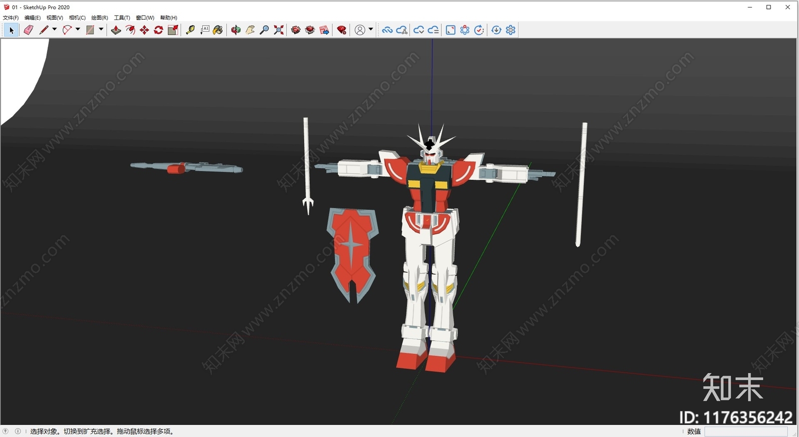Image resolution: width=799 pixels, height=437 pixels.
Task: Select the Scale tool
Action: (x=173, y=30)
